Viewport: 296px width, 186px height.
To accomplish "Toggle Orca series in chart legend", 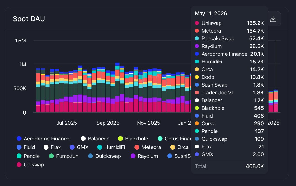I will [x=179, y=147].
